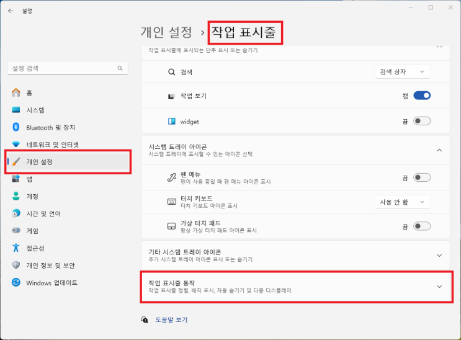Open Bluetooth 및 장치 settings
This screenshot has height=340, width=461.
pyautogui.click(x=68, y=127)
